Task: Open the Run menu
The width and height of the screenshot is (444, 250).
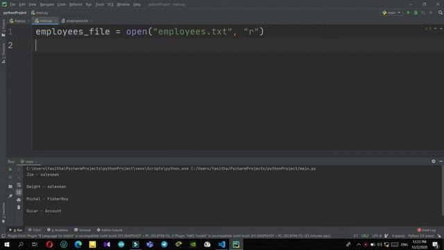Action: click(x=89, y=5)
